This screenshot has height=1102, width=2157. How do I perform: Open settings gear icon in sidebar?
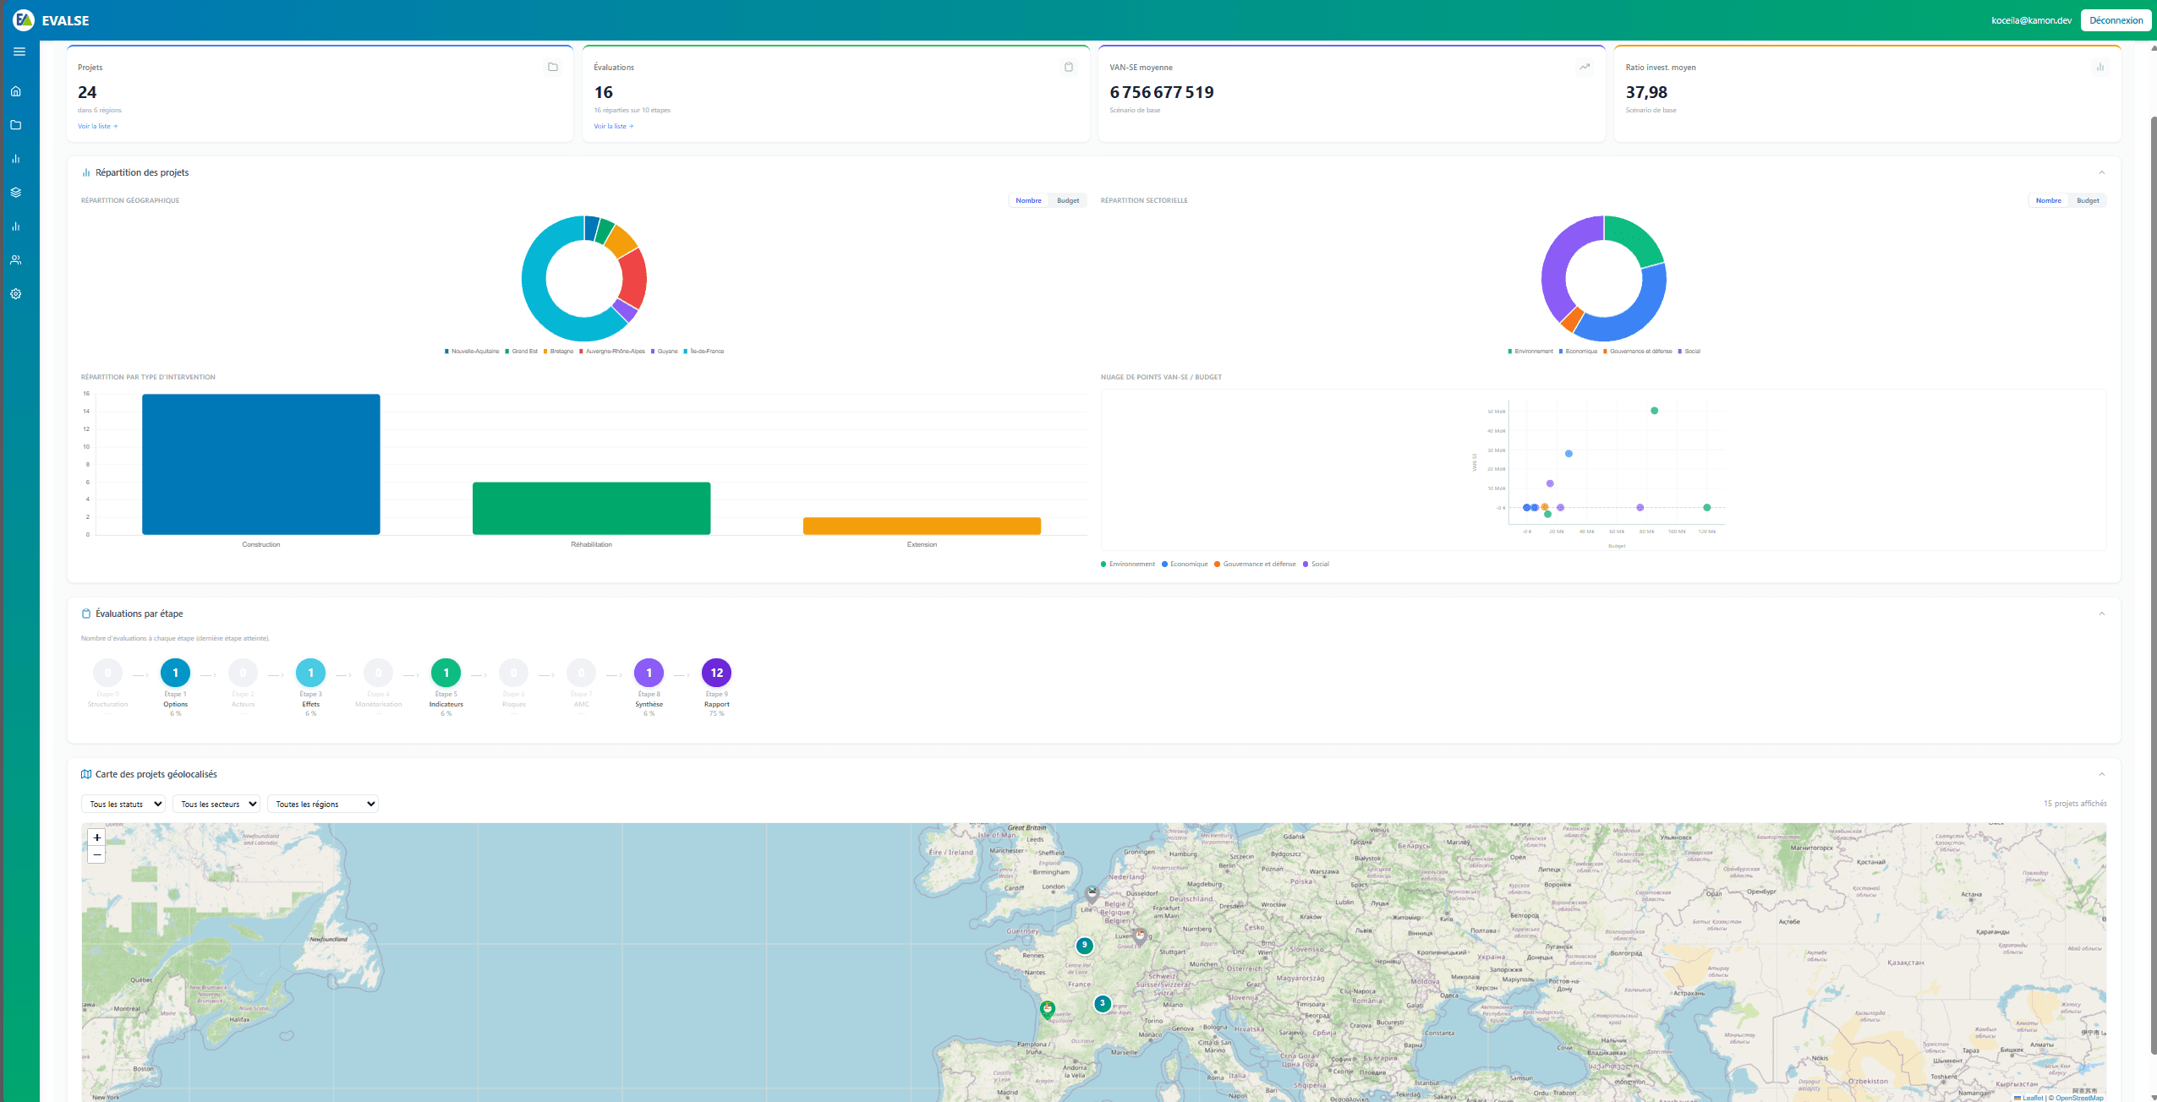[x=15, y=294]
